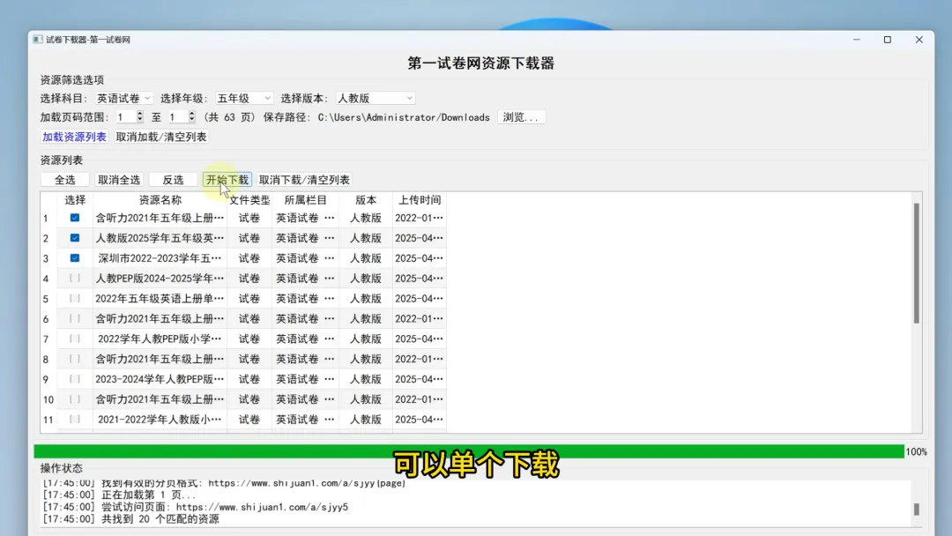
Task: Click the download progress bar
Action: tap(469, 451)
